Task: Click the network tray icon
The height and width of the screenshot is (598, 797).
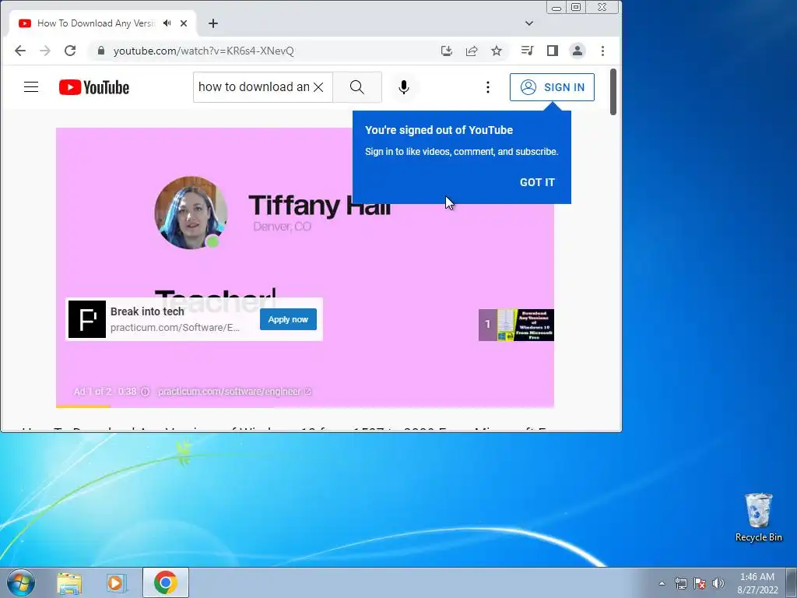Action: 680,583
